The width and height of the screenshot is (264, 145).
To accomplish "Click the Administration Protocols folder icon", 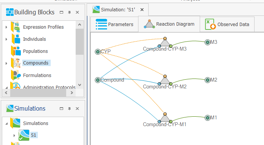I will coord(16,85).
